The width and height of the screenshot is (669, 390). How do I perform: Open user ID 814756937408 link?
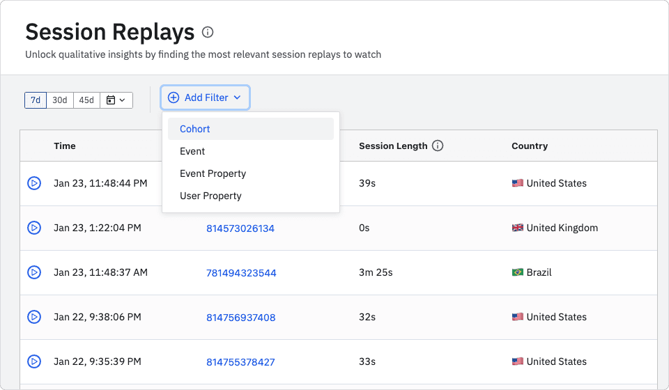click(x=240, y=318)
